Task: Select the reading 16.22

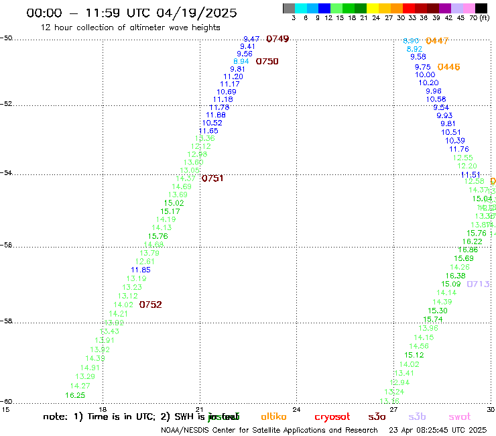Action: (x=473, y=241)
